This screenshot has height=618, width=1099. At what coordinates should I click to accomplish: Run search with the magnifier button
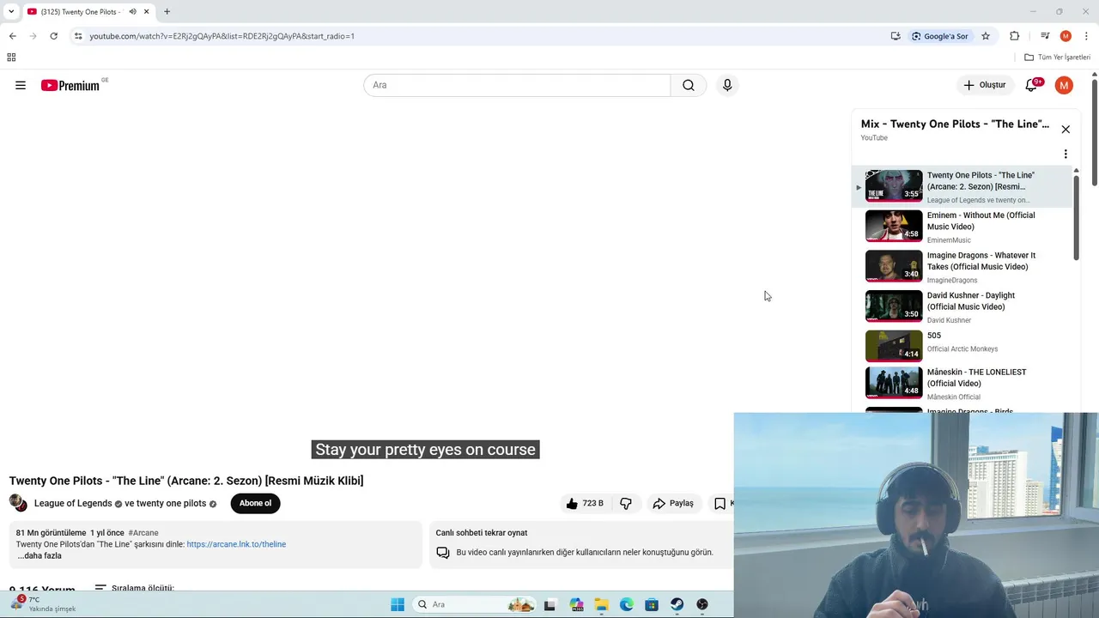pyautogui.click(x=689, y=85)
